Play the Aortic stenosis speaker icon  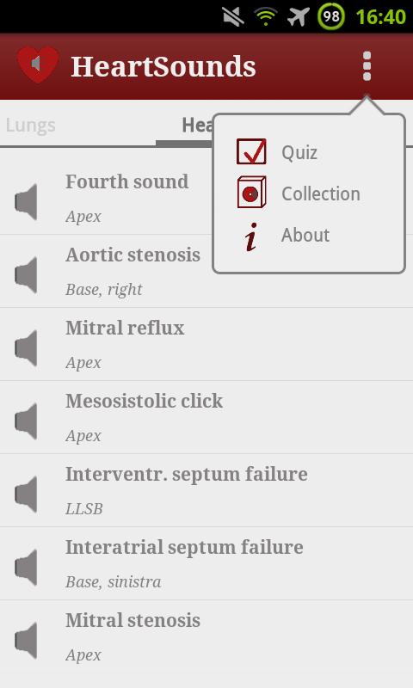click(26, 275)
